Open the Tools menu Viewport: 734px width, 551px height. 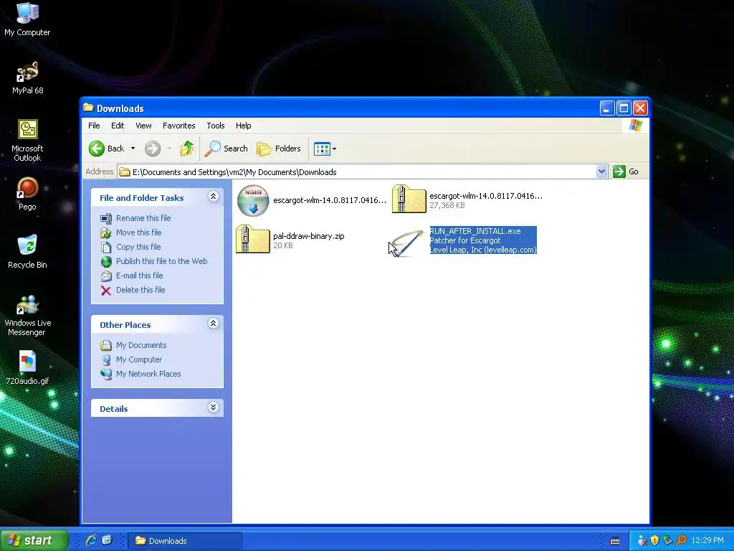[x=215, y=126]
